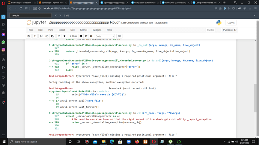Viewport: 259px width, 145px height.
Task: Open the cell type Code dropdown
Action: coord(105,36)
